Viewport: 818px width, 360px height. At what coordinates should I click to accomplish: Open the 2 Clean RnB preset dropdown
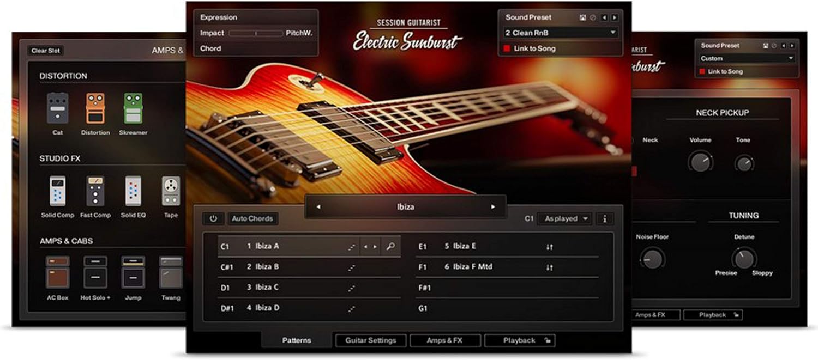[x=560, y=33]
